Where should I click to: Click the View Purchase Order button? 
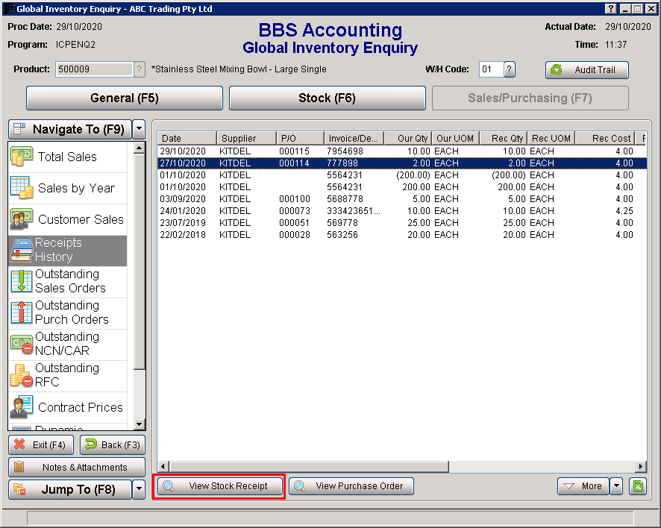(x=351, y=486)
